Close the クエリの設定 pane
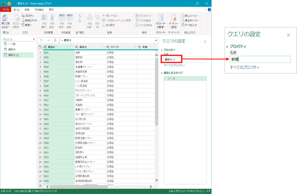297x194 pixels. [x=205, y=42]
